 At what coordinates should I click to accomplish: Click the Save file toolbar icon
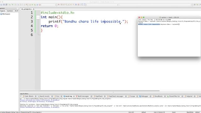coord(4,5)
